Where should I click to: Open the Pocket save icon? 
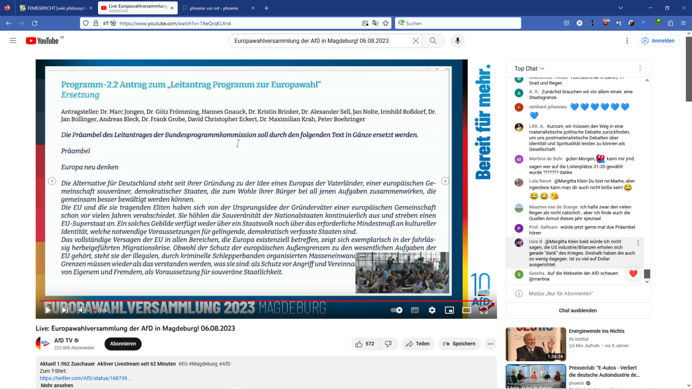567,23
